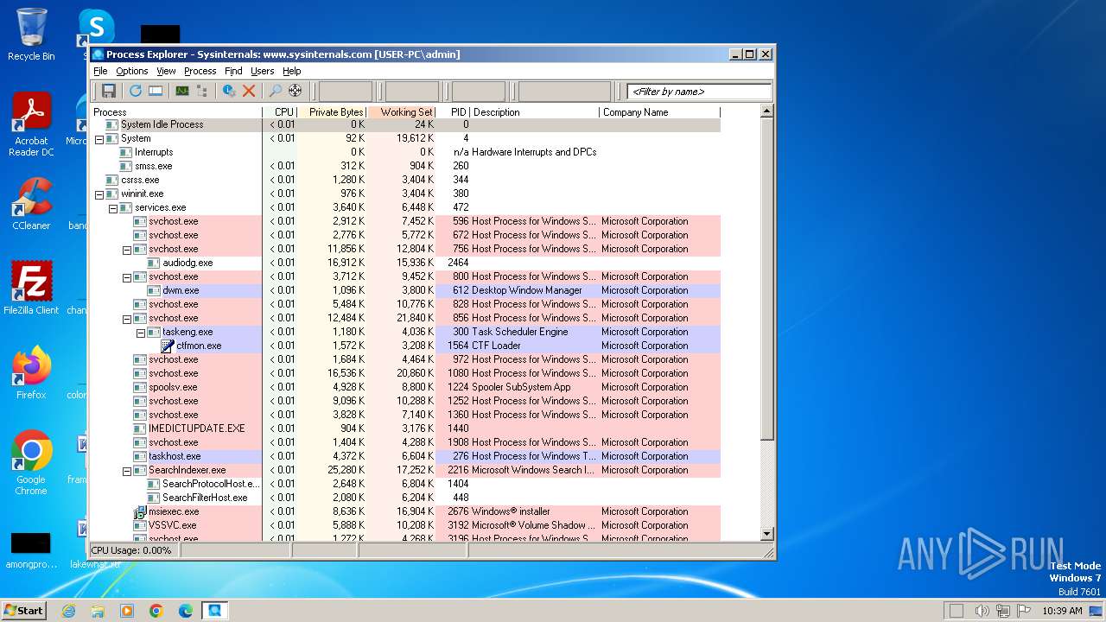The image size is (1106, 622).
Task: Open Microsoft Edge from the taskbar
Action: (185, 610)
